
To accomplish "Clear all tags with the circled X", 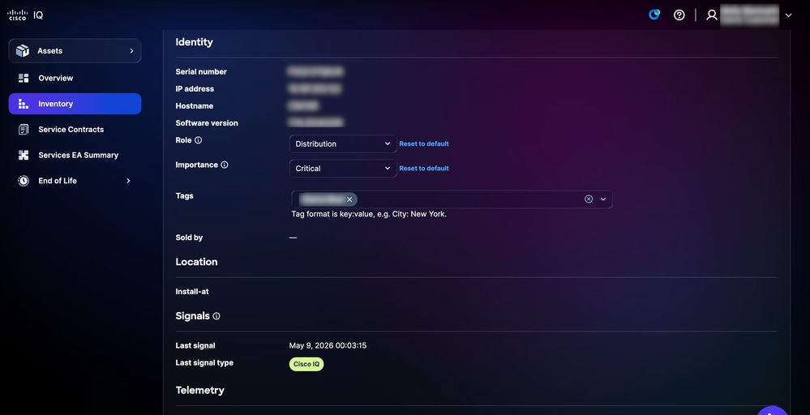I will (589, 199).
